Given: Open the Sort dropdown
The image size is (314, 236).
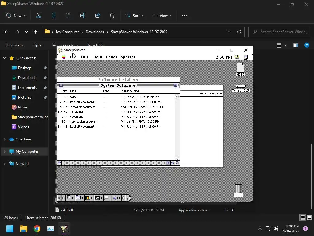Looking at the screenshot, I should (135, 15).
